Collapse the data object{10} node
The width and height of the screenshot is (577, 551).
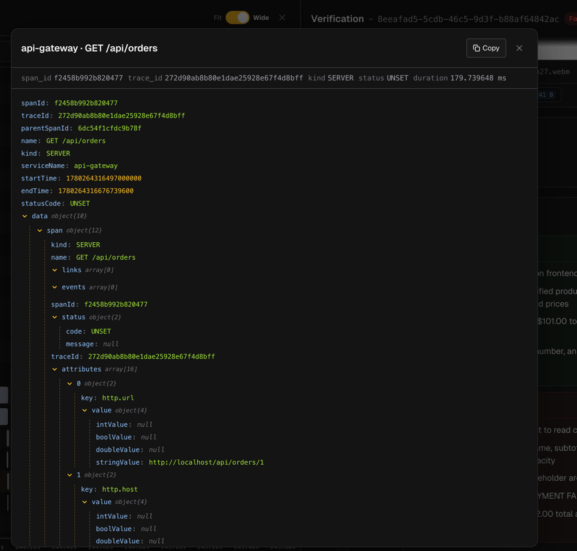tap(25, 216)
